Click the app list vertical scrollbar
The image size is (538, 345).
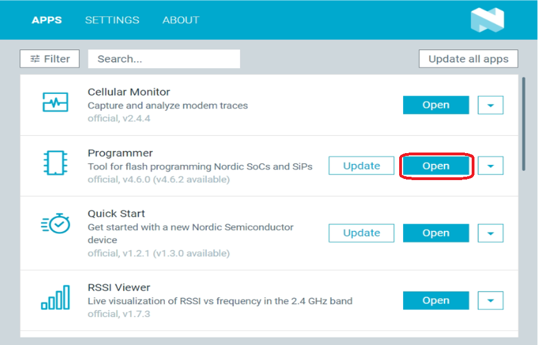click(x=524, y=124)
